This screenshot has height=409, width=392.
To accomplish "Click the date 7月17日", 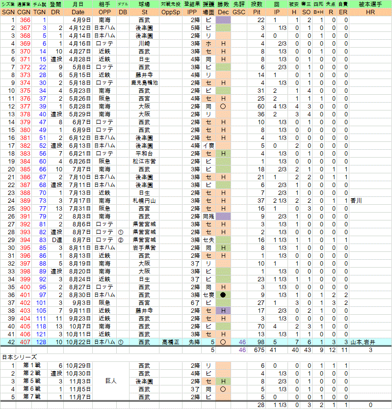I will [x=80, y=201].
